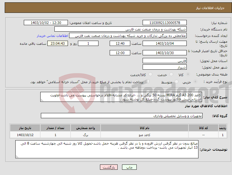Click the announcement date field 1403/10/02 - 12:30
This screenshot has height=175, width=232.
tap(46, 23)
